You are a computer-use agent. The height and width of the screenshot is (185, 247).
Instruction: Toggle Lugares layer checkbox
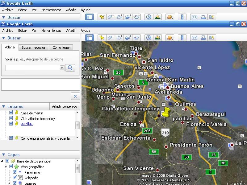click(x=15, y=183)
